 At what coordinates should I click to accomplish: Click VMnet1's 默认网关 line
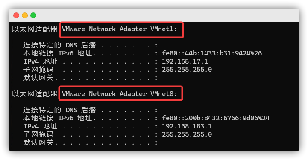[x=91, y=78]
